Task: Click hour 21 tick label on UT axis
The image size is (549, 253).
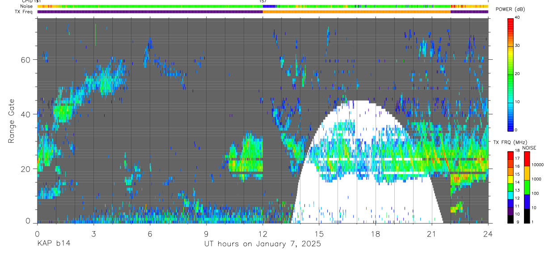Action: [432, 233]
